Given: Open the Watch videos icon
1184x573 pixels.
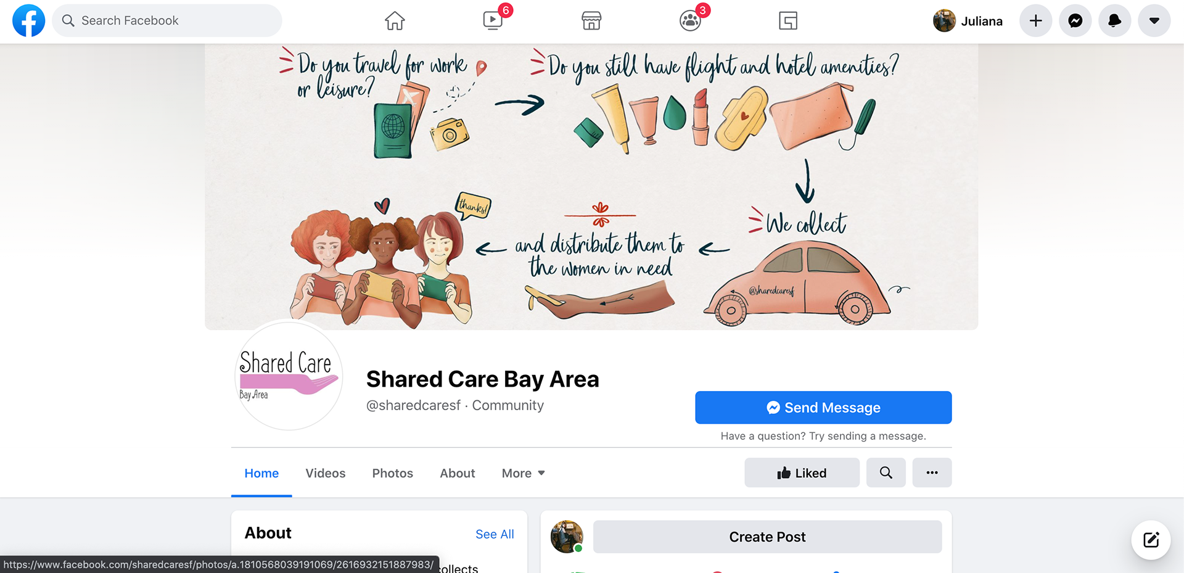Looking at the screenshot, I should tap(493, 21).
